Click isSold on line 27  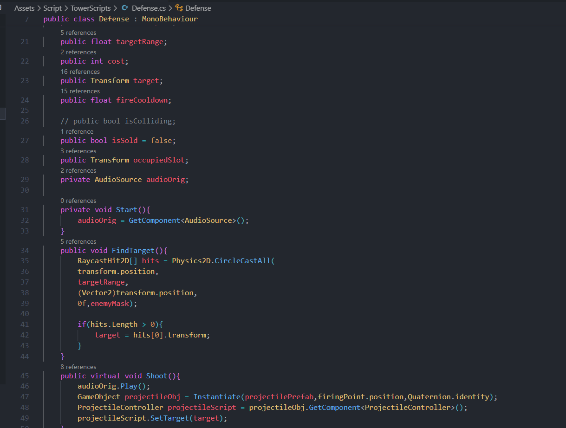point(125,141)
